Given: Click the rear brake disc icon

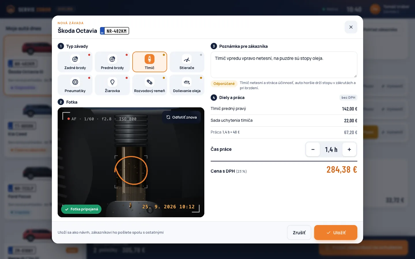Looking at the screenshot, I should (75, 59).
